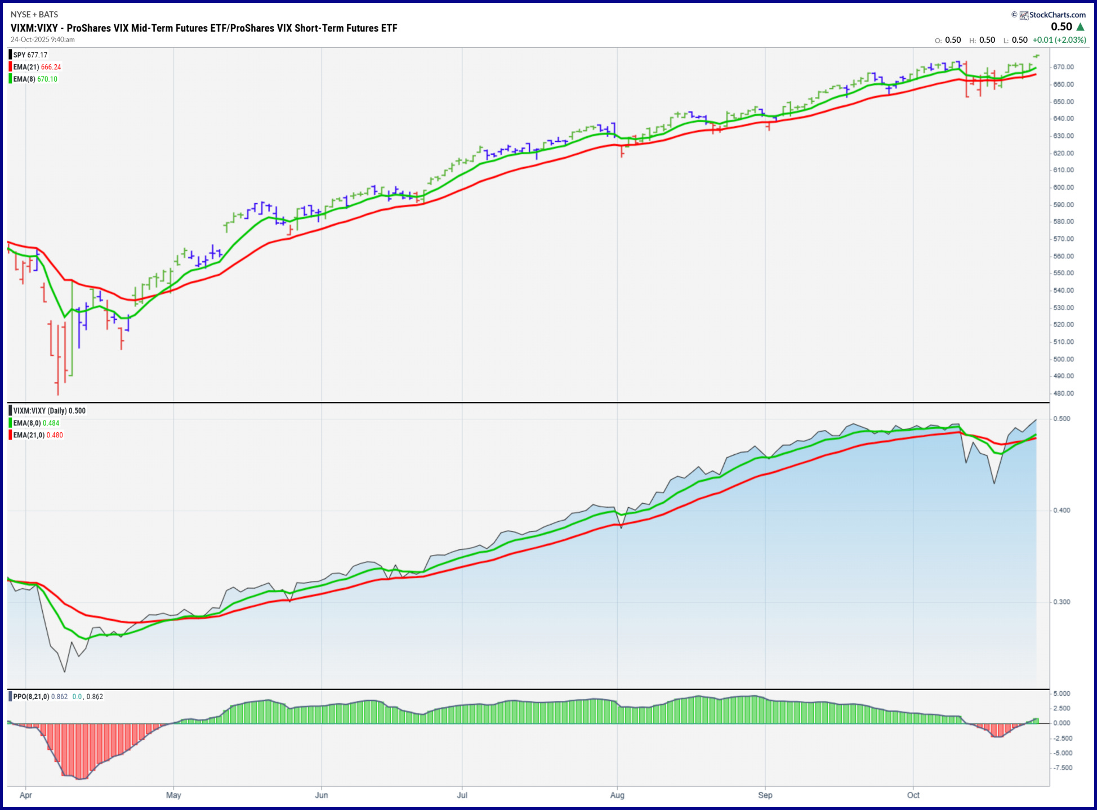Click the red EMA(21) legend swatch on the SPY panel

tap(10, 67)
